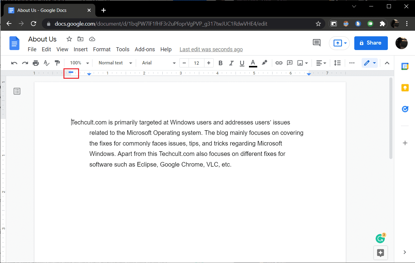Open the text alignment dropdown
Image resolution: width=415 pixels, height=263 pixels.
[321, 63]
